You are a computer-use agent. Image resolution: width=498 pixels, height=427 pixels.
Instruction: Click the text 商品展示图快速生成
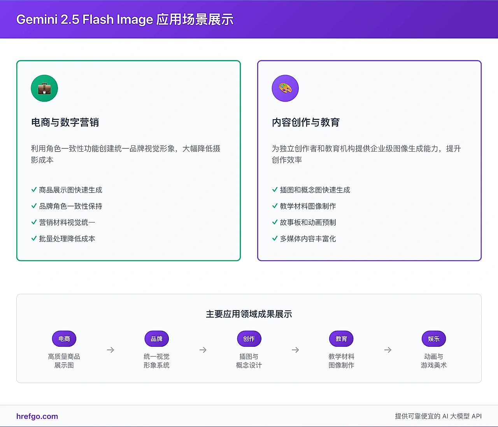point(70,190)
